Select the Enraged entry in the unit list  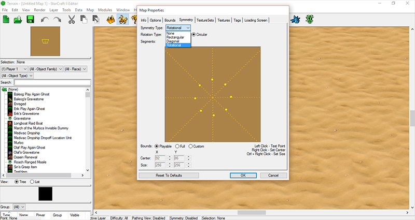[x=20, y=104]
